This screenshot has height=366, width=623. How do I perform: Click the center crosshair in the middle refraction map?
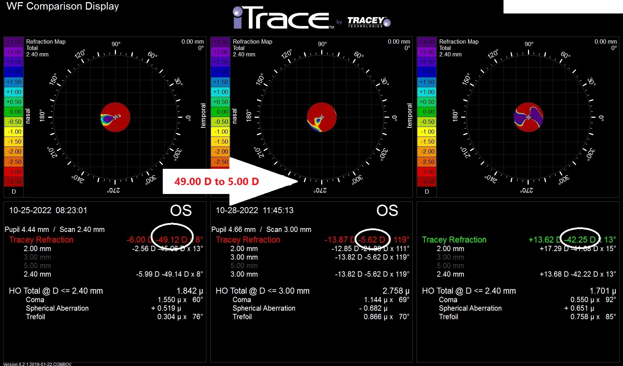click(x=322, y=117)
